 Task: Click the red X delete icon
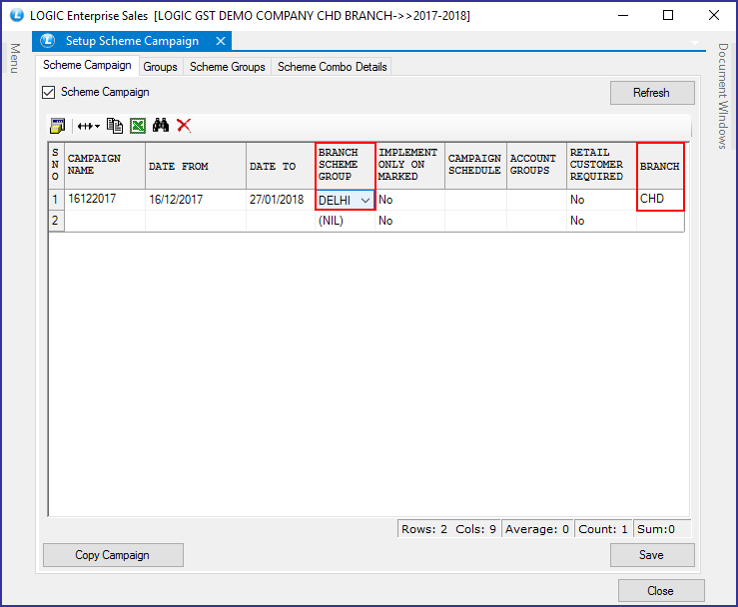184,126
